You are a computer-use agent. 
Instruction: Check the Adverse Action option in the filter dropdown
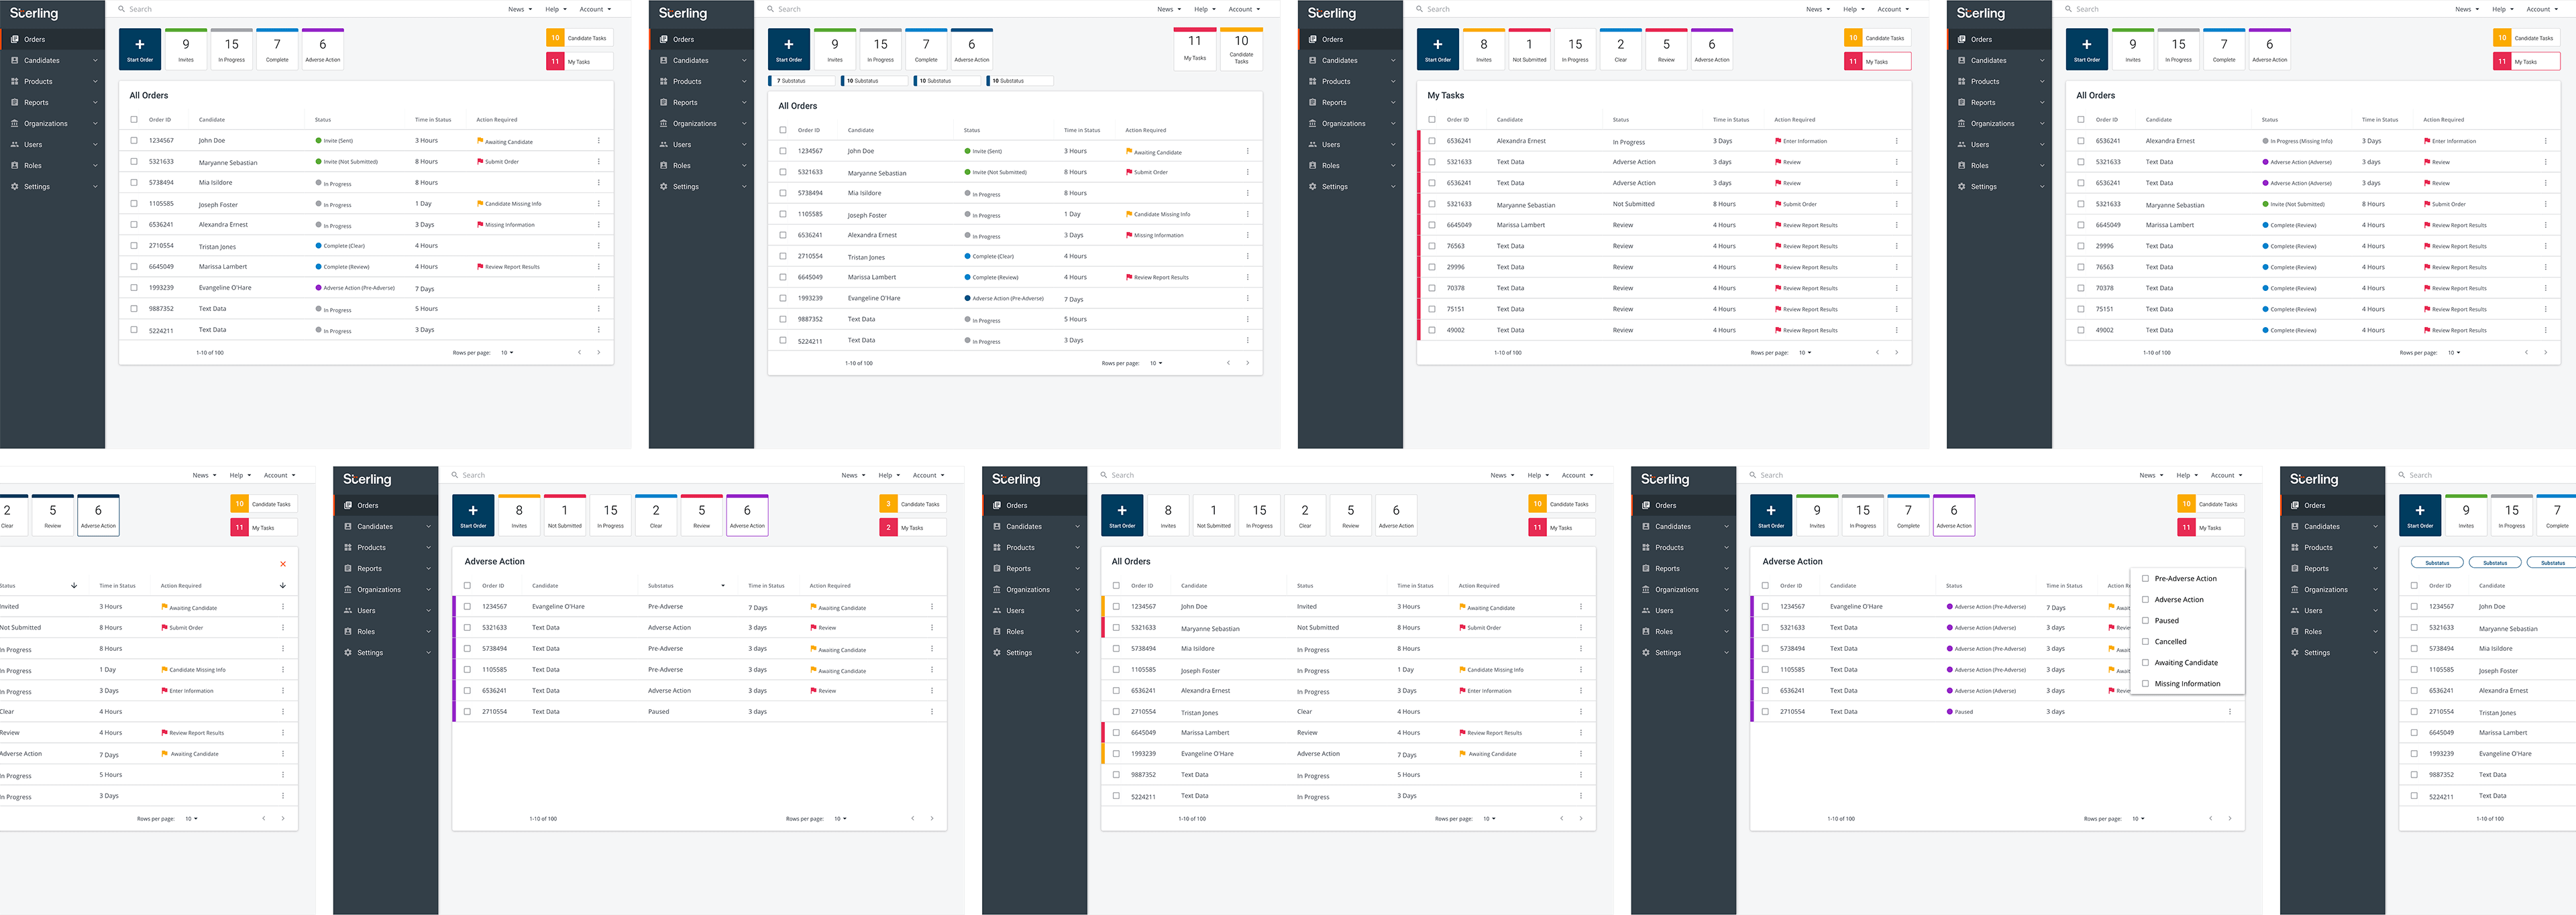[x=2145, y=599]
